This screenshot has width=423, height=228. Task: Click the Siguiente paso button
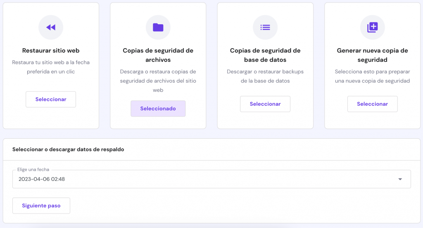(x=41, y=206)
